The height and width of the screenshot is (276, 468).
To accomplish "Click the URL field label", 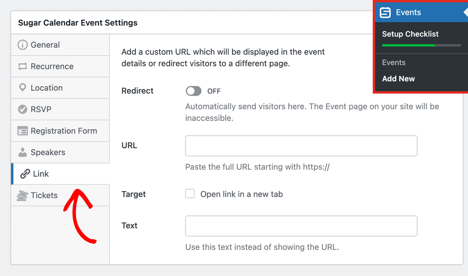I will pyautogui.click(x=129, y=145).
